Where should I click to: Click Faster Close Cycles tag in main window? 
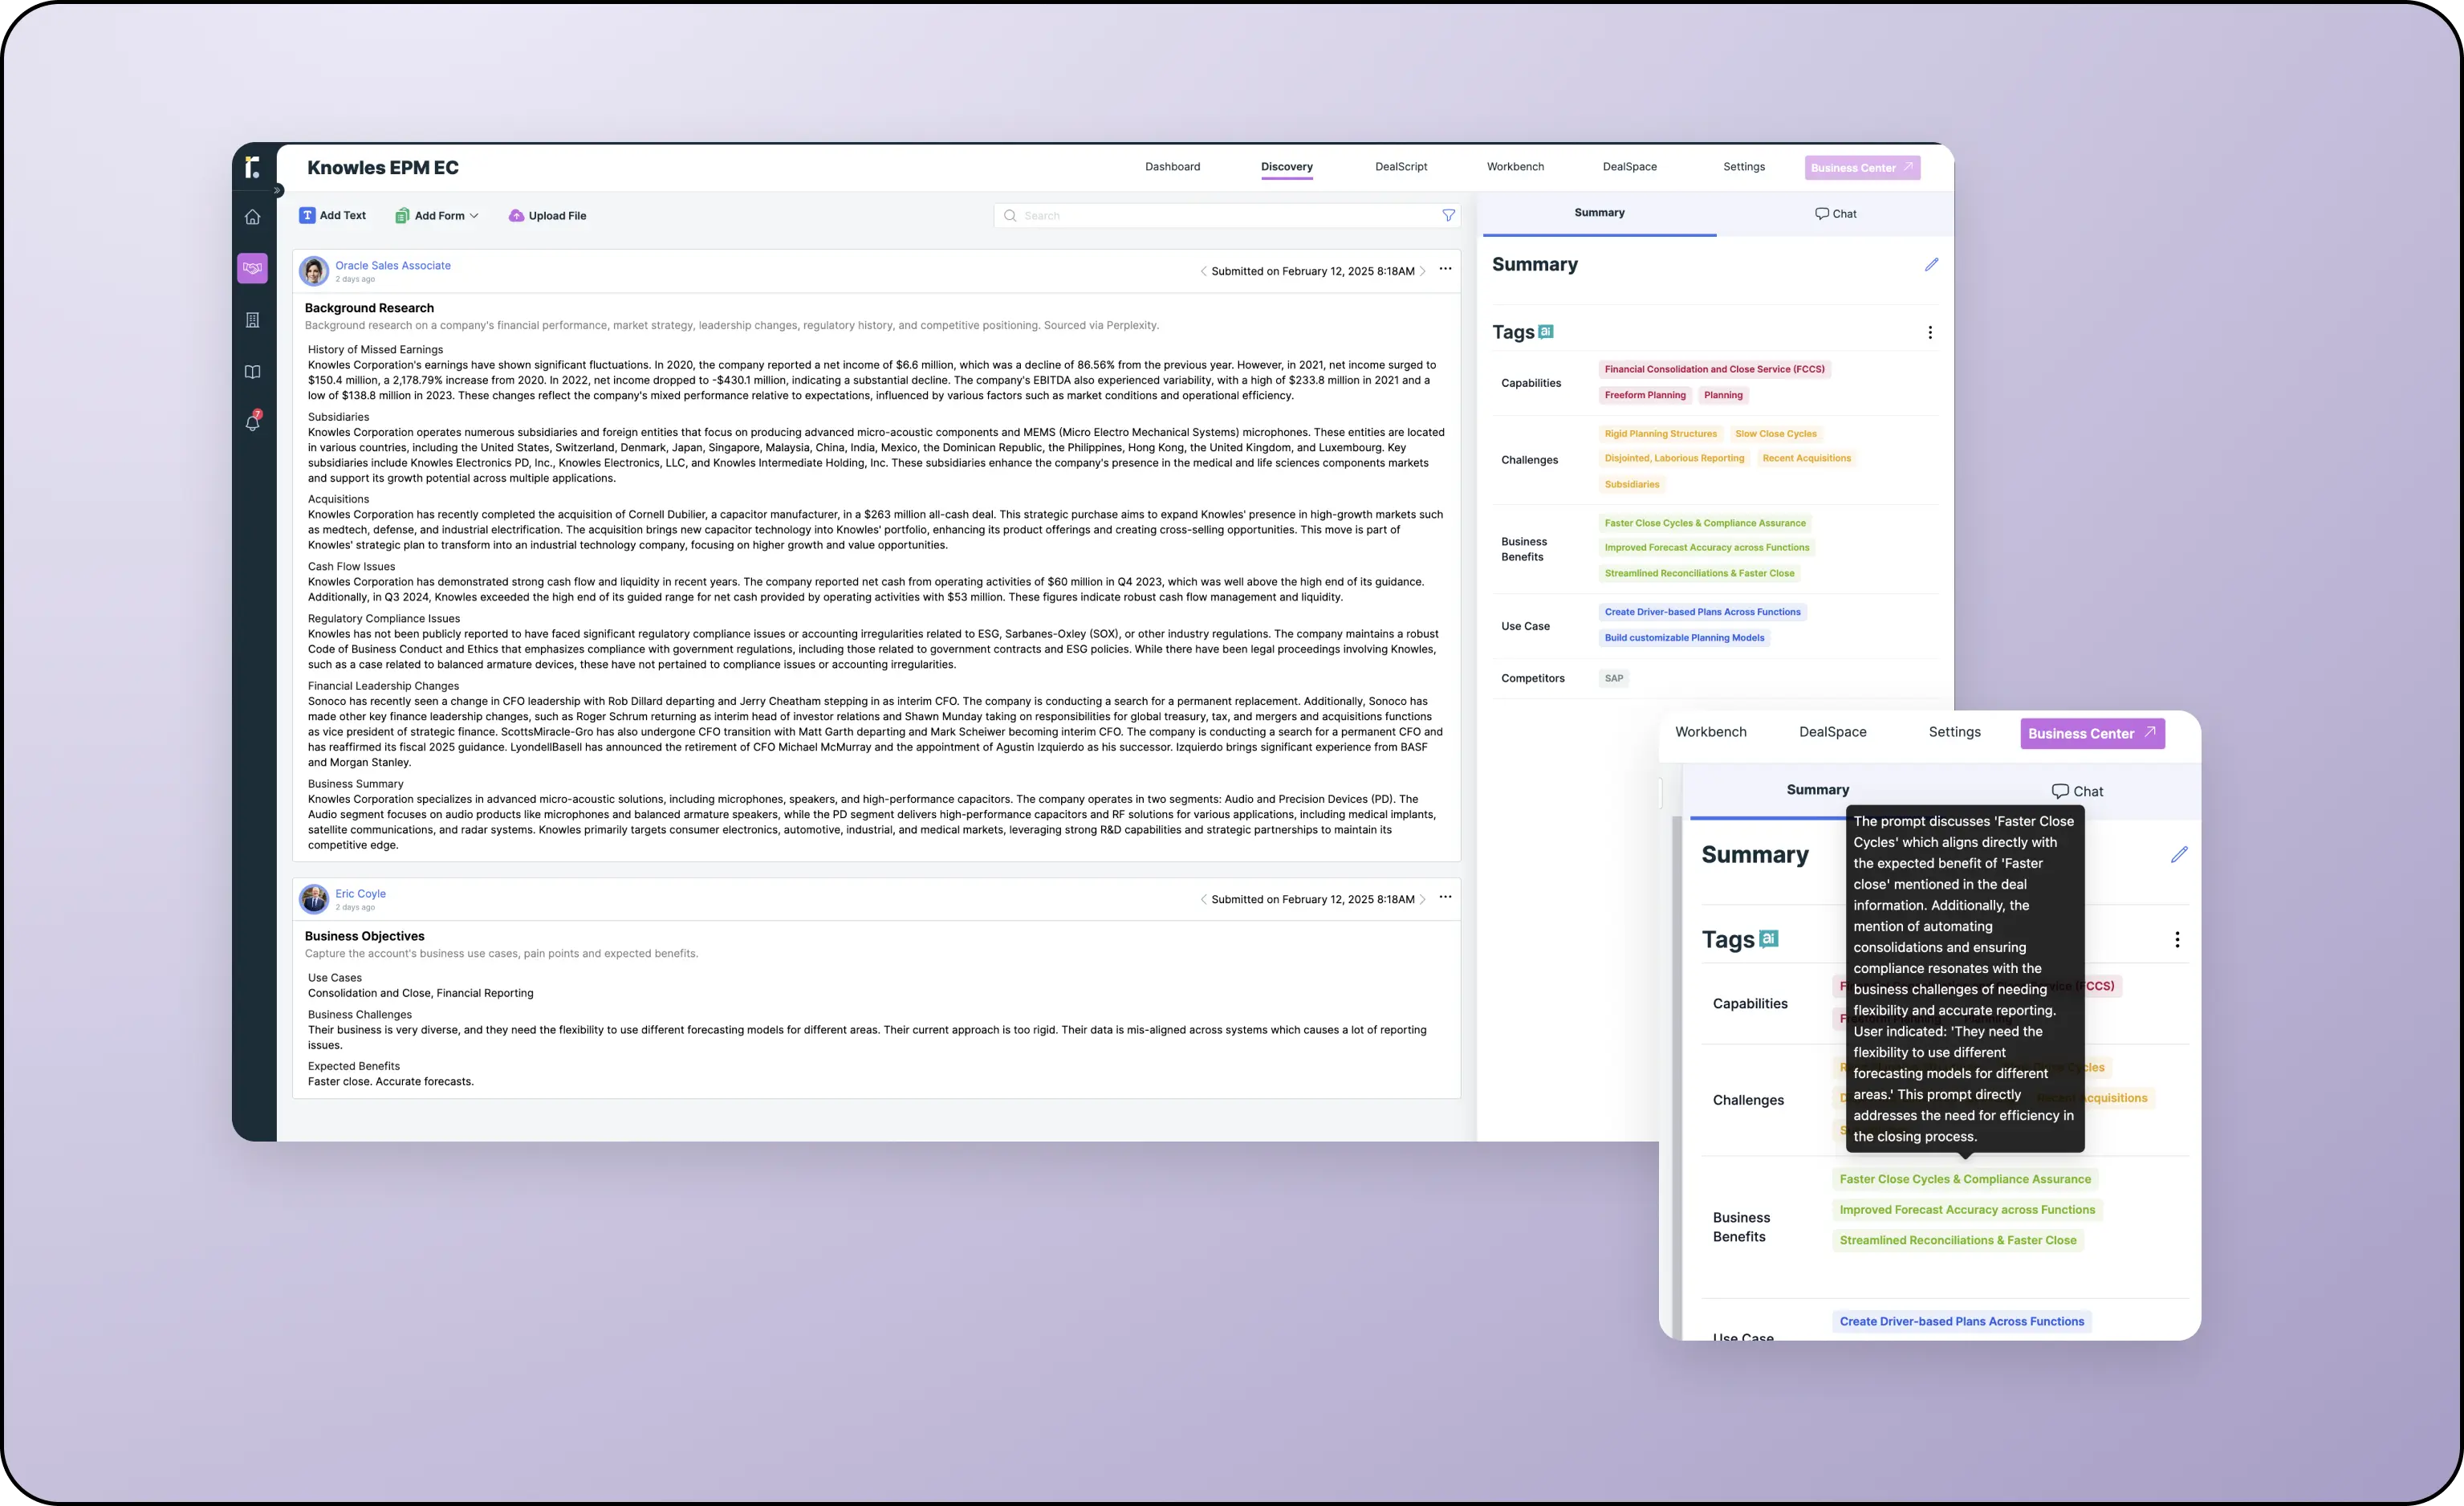pyautogui.click(x=1705, y=523)
